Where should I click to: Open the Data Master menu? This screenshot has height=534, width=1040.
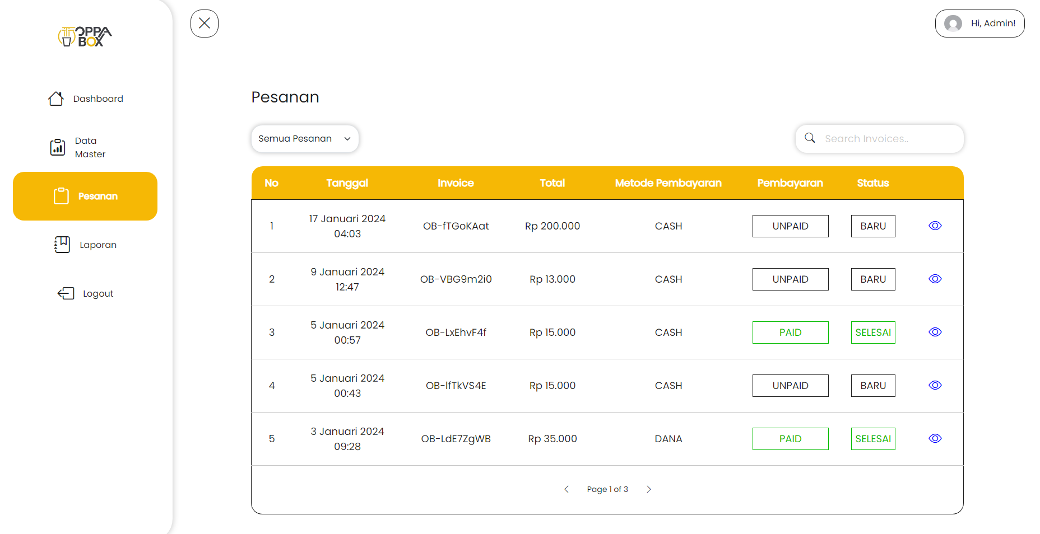pyautogui.click(x=90, y=147)
